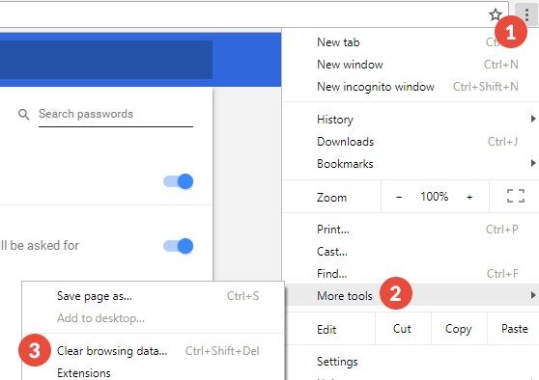539x380 pixels.
Task: Open the Chrome three-dot menu
Action: pos(526,14)
